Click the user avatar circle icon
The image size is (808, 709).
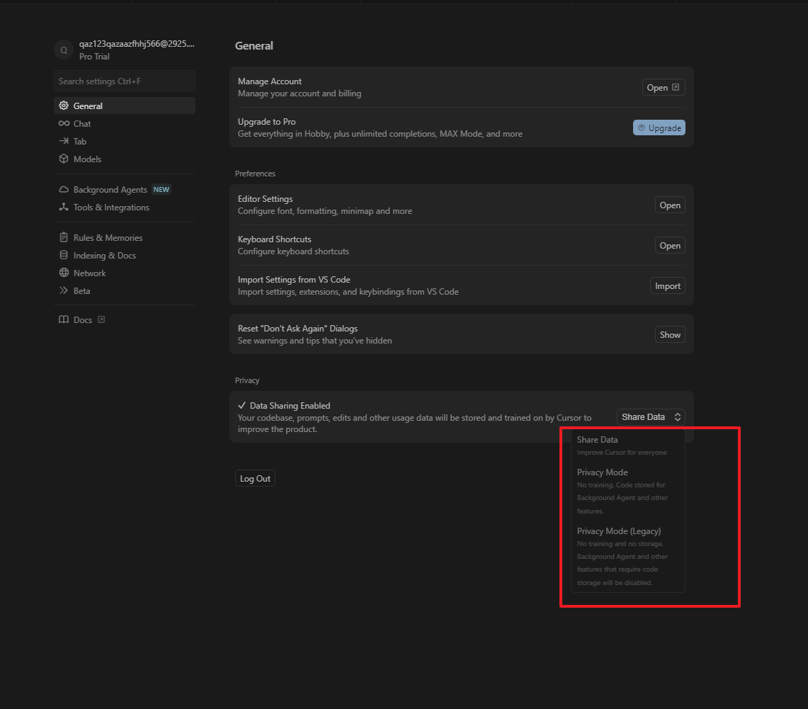64,50
